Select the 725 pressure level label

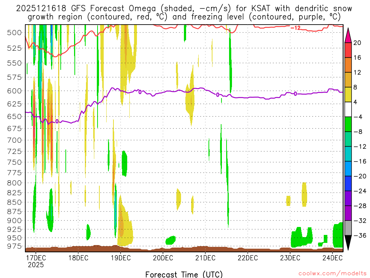coord(14,151)
